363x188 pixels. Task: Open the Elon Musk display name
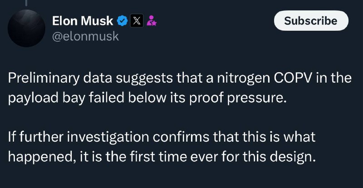tap(83, 21)
